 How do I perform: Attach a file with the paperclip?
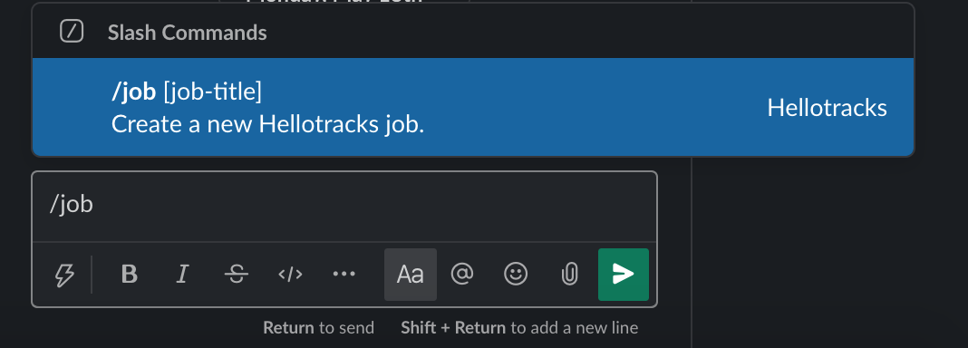(569, 274)
